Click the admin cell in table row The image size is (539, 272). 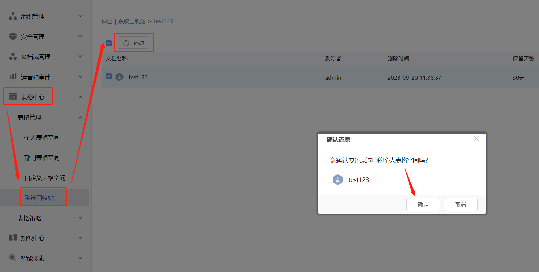coord(333,78)
